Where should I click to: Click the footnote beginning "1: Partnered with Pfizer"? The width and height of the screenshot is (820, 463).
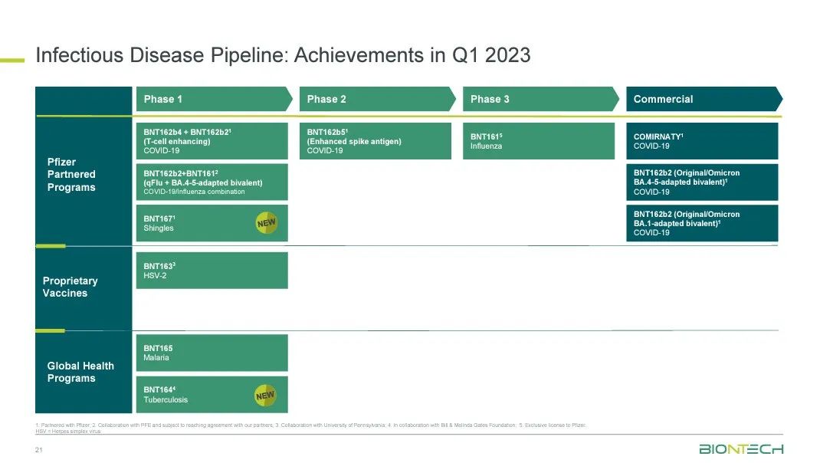click(310, 428)
